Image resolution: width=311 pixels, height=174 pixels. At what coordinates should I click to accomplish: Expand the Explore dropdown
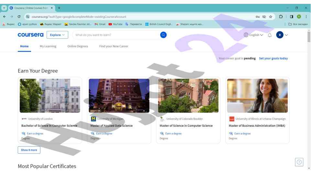(x=57, y=35)
